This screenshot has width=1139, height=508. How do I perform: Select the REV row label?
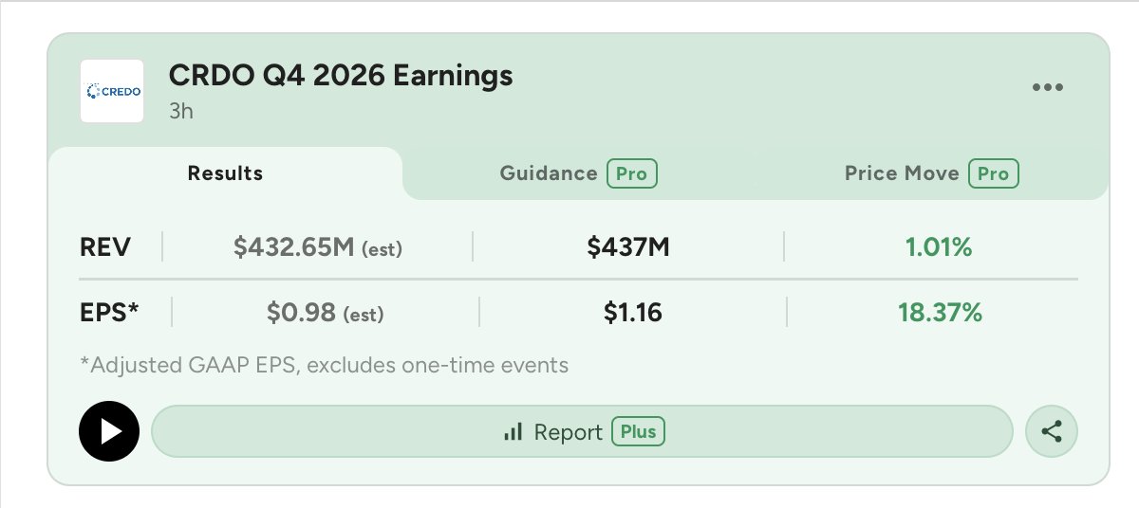point(105,248)
